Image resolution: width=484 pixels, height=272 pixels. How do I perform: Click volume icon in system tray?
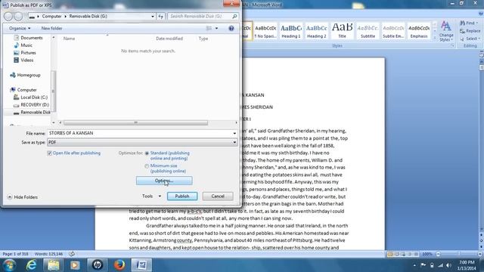pos(449,265)
